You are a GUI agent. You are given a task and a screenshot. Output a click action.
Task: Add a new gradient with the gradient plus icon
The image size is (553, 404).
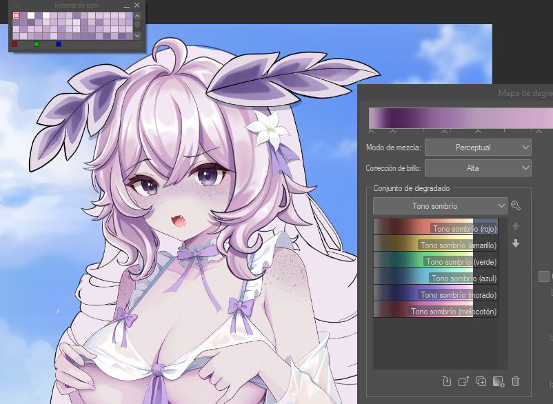click(499, 381)
